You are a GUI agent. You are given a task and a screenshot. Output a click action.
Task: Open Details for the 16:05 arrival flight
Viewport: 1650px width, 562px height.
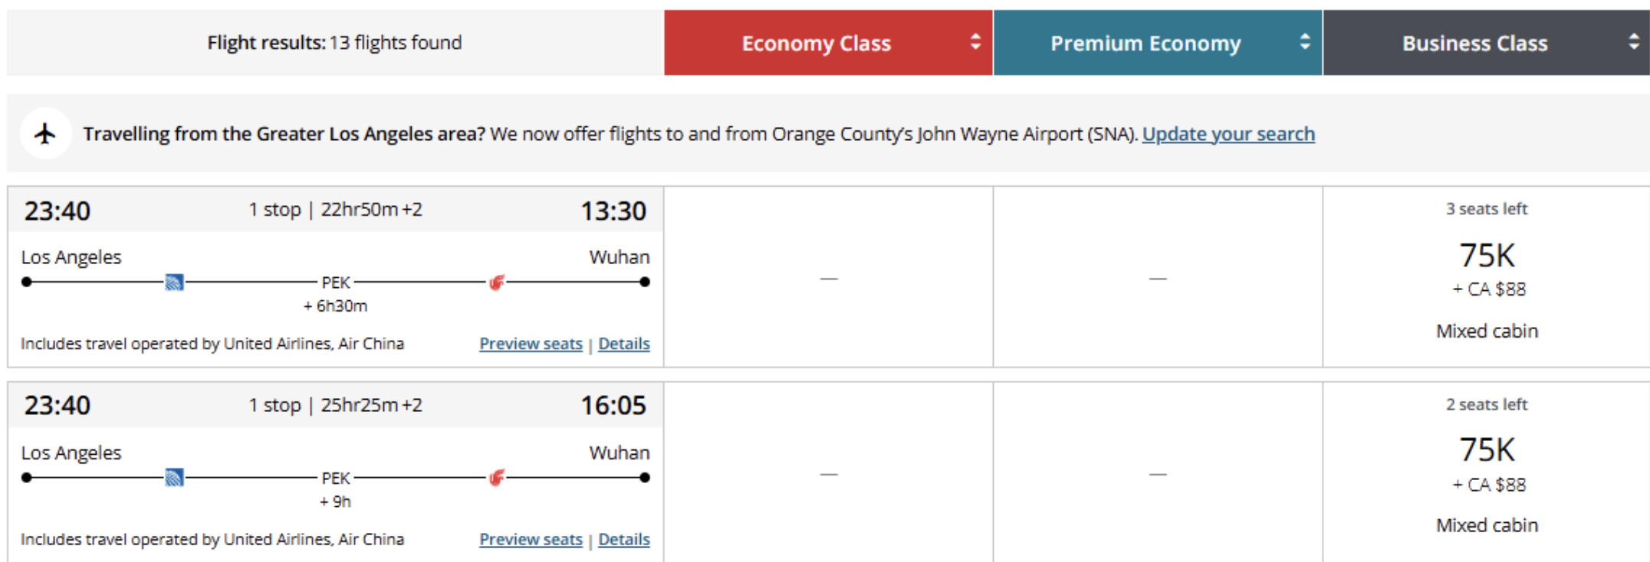tap(624, 540)
